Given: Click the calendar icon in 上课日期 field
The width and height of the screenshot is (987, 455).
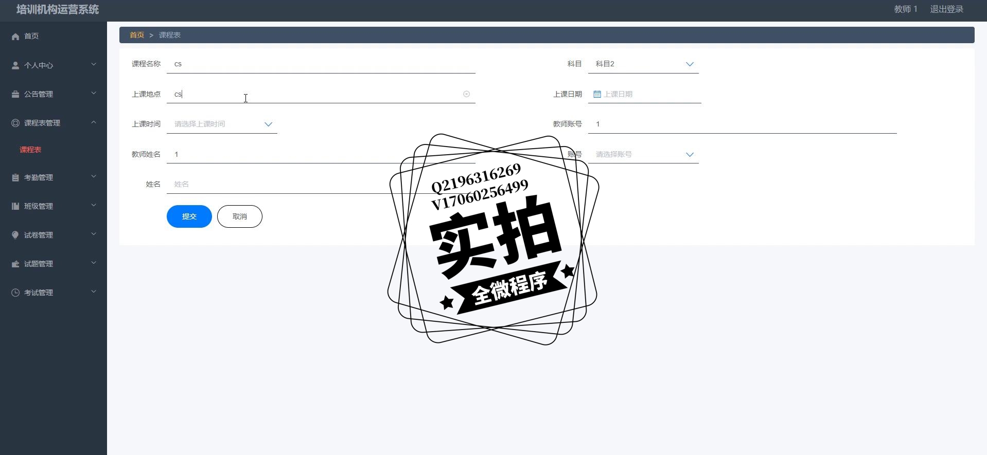Looking at the screenshot, I should 597,94.
